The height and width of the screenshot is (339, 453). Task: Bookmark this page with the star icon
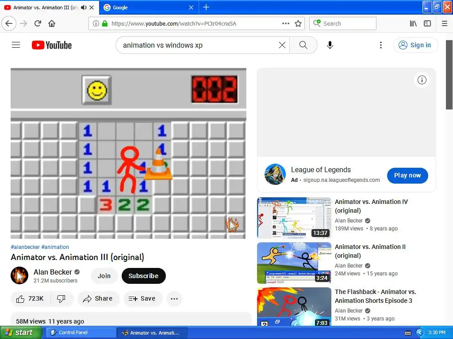pos(298,23)
